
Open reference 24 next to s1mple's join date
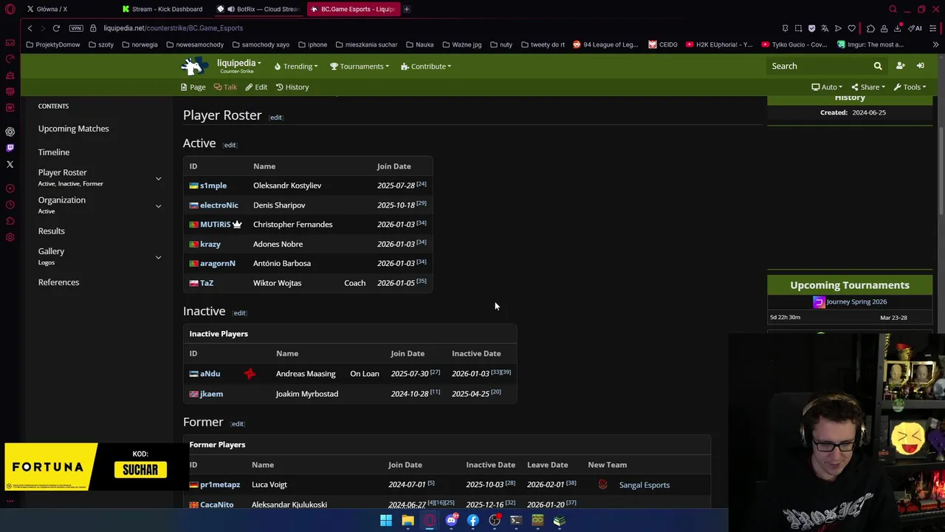pyautogui.click(x=422, y=184)
